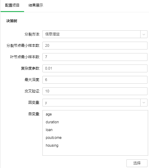Pick loan from the 自变量 list
The width and height of the screenshot is (149, 168).
click(x=49, y=130)
